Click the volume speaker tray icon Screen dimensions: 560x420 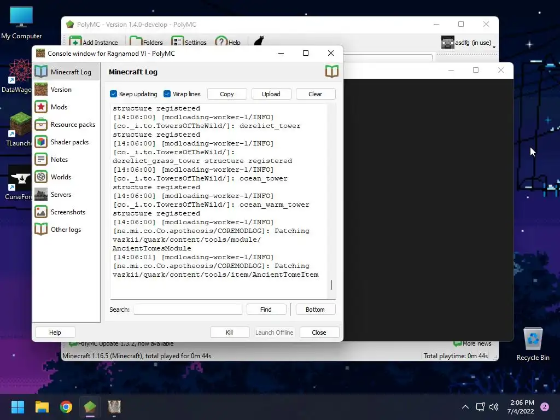(494, 407)
